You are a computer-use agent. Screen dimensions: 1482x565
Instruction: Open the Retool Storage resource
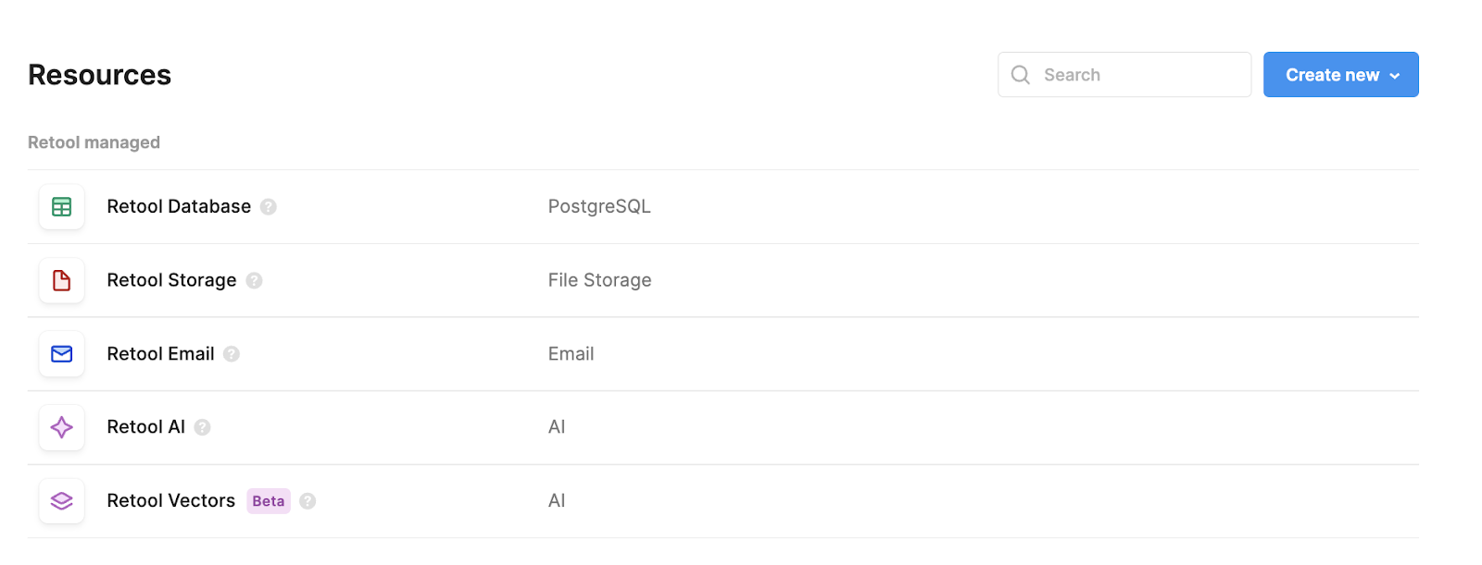[x=723, y=280]
